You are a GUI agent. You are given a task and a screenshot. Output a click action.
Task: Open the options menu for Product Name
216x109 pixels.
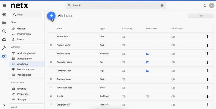207,45
